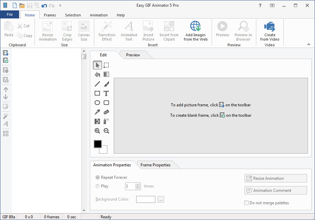The image size is (315, 220).
Task: Click the play times number field
Action: pos(130,186)
